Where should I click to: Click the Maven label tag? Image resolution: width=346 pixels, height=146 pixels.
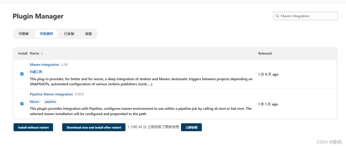34,102
